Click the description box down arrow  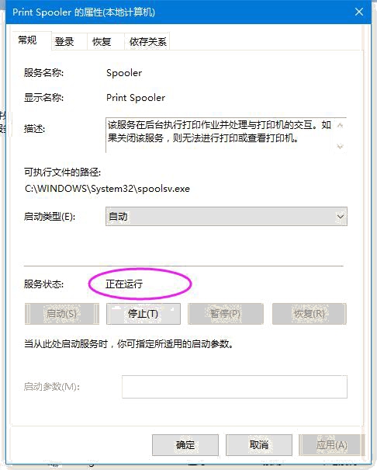[x=340, y=146]
